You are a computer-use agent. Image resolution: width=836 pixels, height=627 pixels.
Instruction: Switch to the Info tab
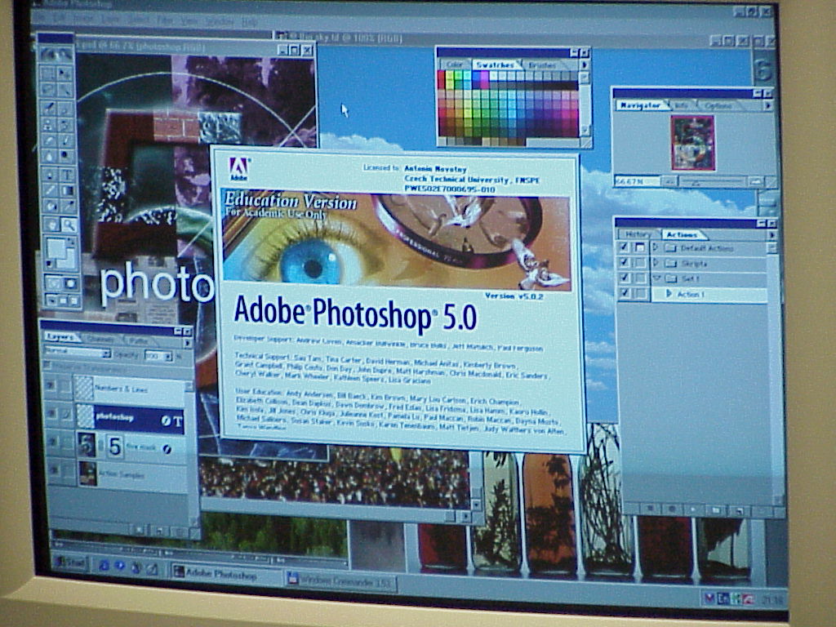tap(682, 105)
